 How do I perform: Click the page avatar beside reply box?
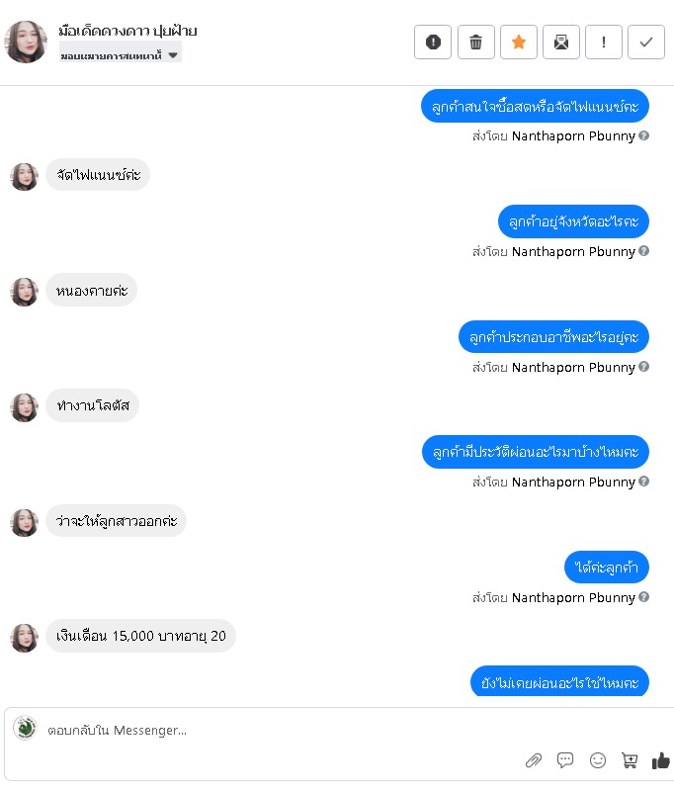point(25,728)
